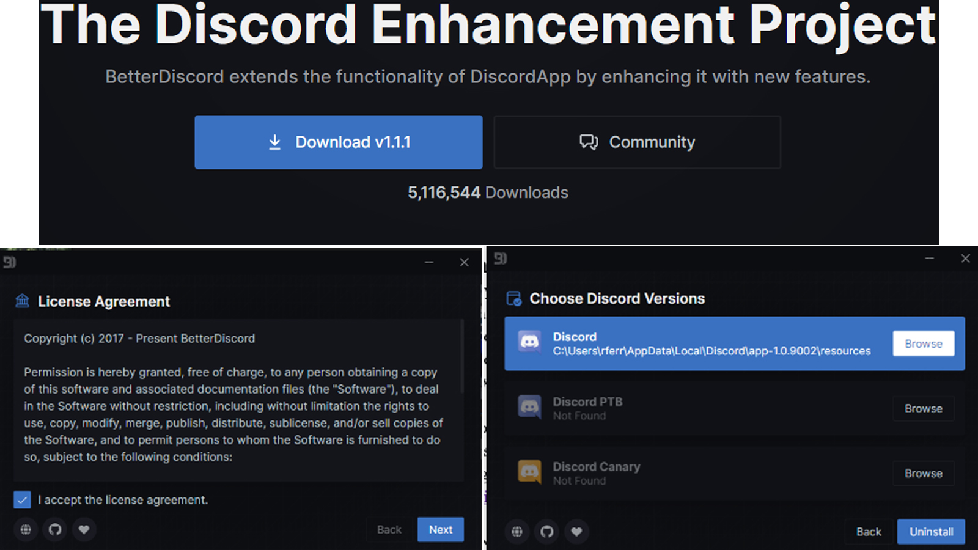Open GitHub icon in Discord Versions window

coord(547,532)
